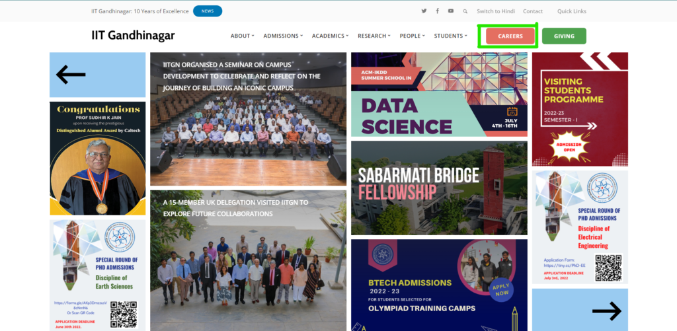Click the search magnifier icon
This screenshot has height=331, width=677.
tap(465, 11)
